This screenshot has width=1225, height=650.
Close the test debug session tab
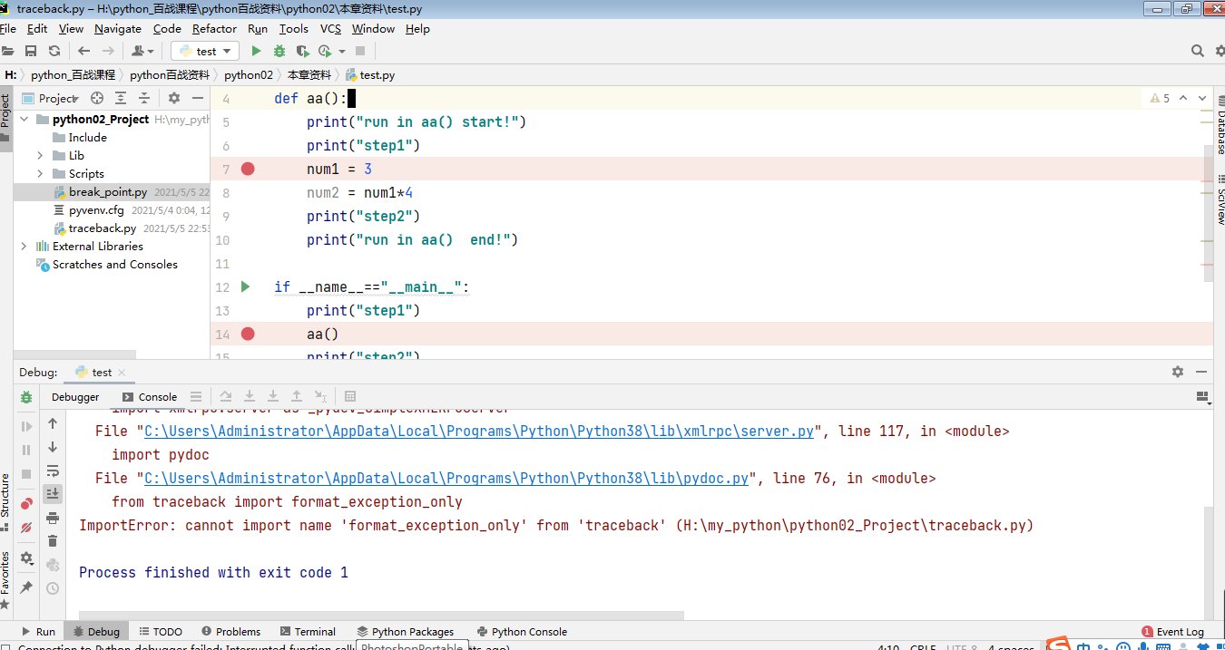[122, 373]
